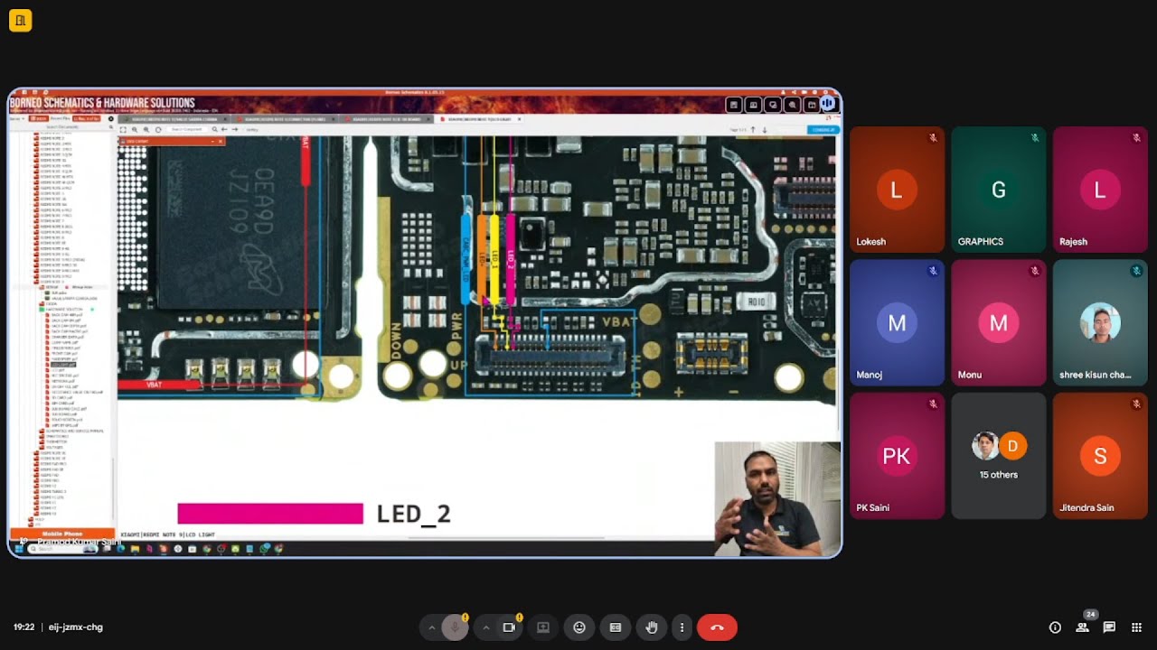Select Lokesh participant tile

897,190
